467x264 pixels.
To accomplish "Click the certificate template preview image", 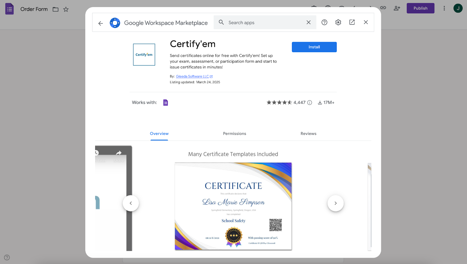I will (x=233, y=206).
